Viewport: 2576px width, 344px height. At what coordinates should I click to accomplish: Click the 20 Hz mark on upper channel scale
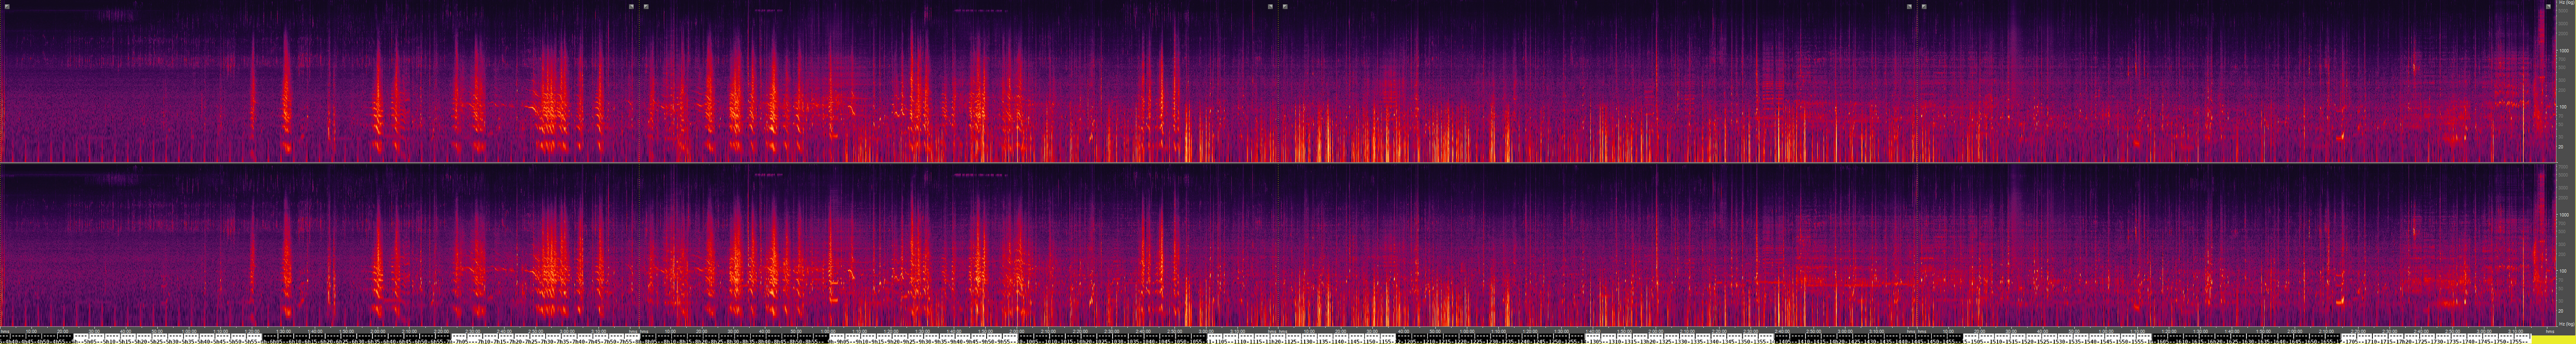coord(2563,146)
